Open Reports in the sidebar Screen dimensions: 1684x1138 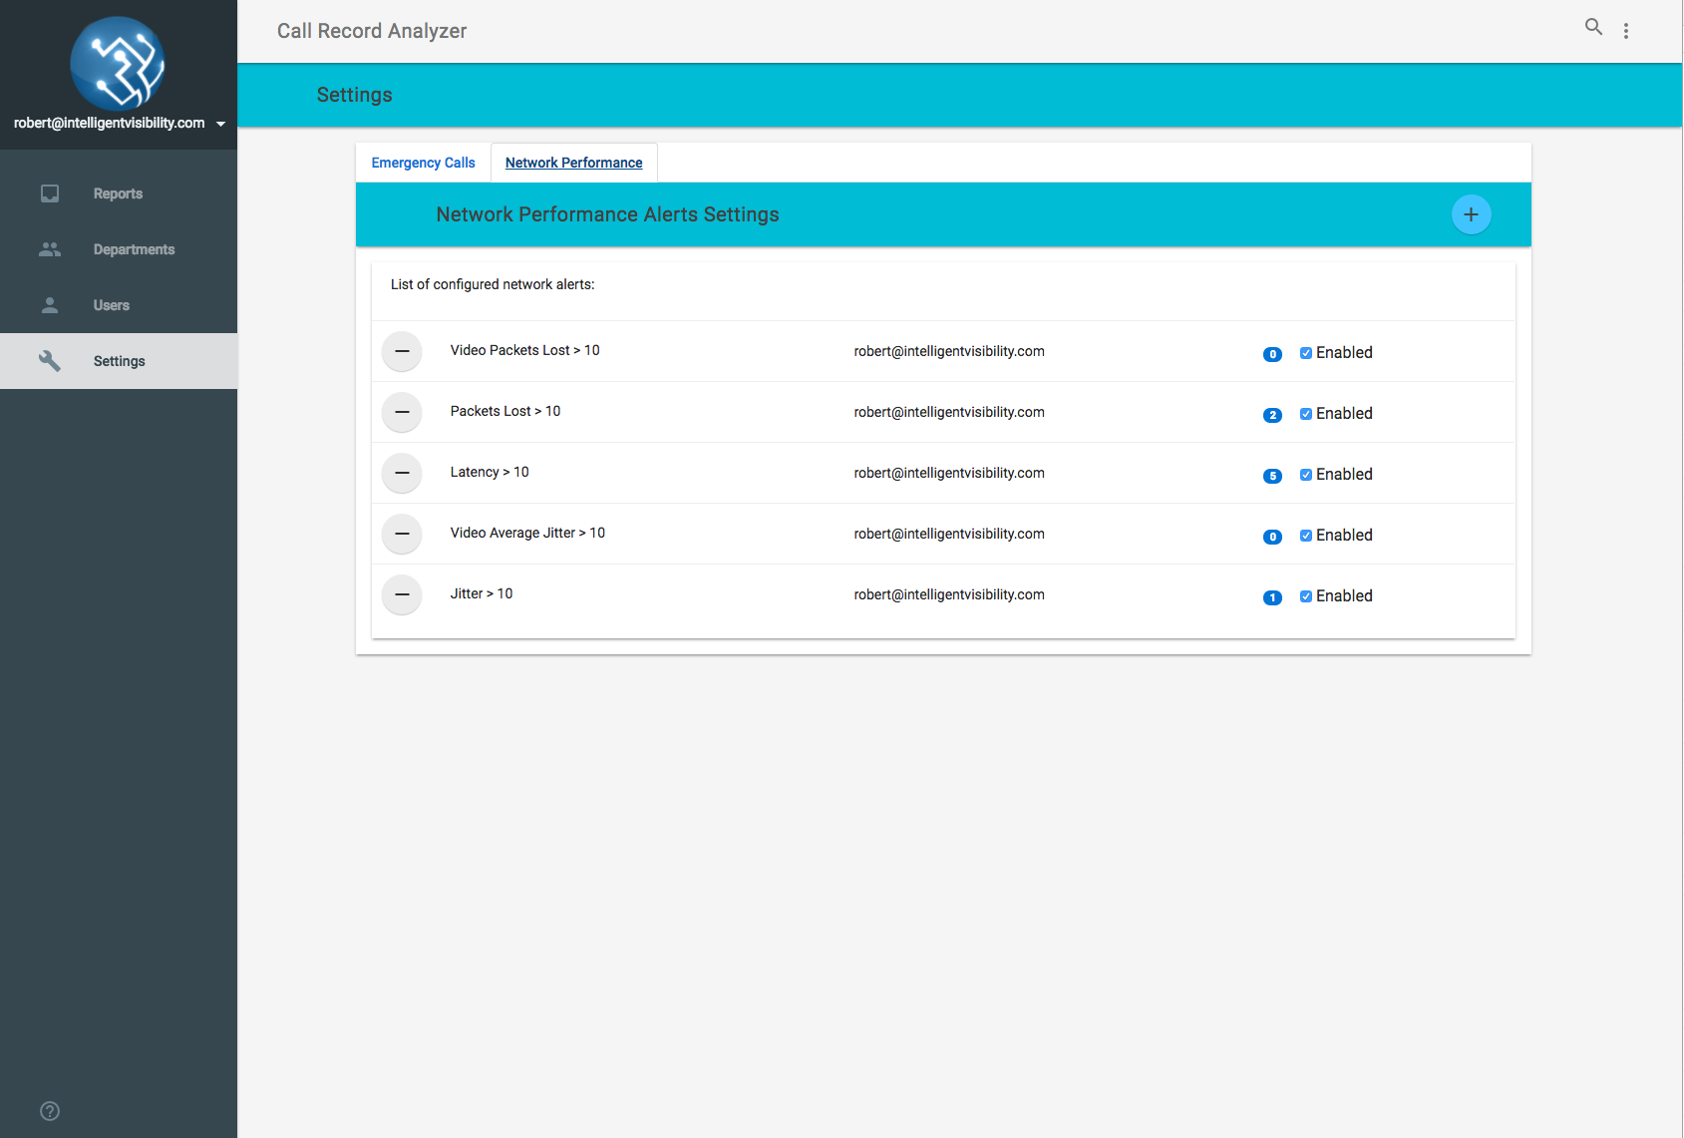pyautogui.click(x=118, y=193)
